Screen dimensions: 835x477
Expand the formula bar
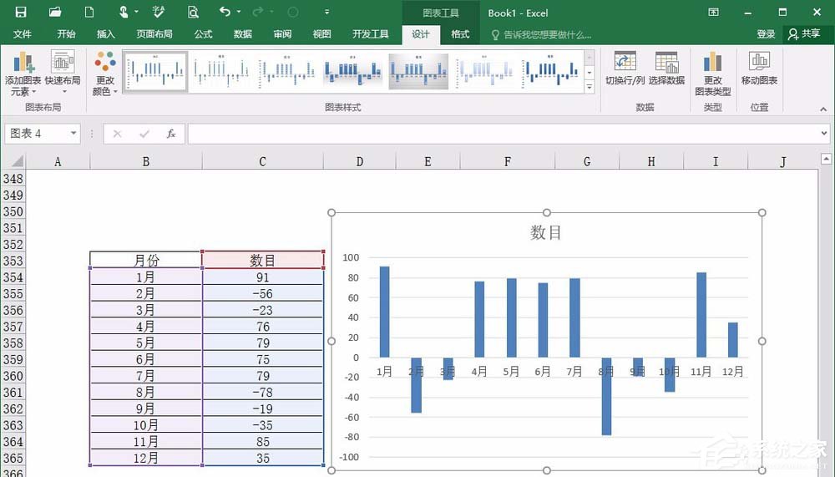[x=823, y=134]
